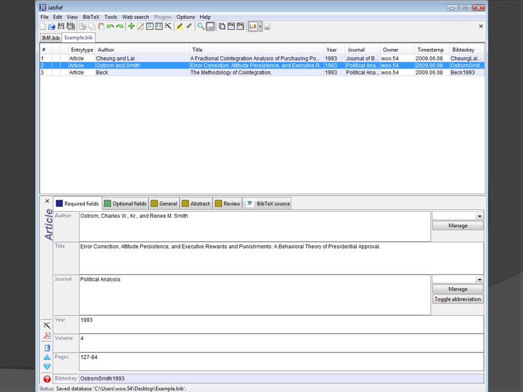Screen dimensions: 523x392
Task: Add a new BibTeX entry with the green plus
Action: (x=131, y=26)
